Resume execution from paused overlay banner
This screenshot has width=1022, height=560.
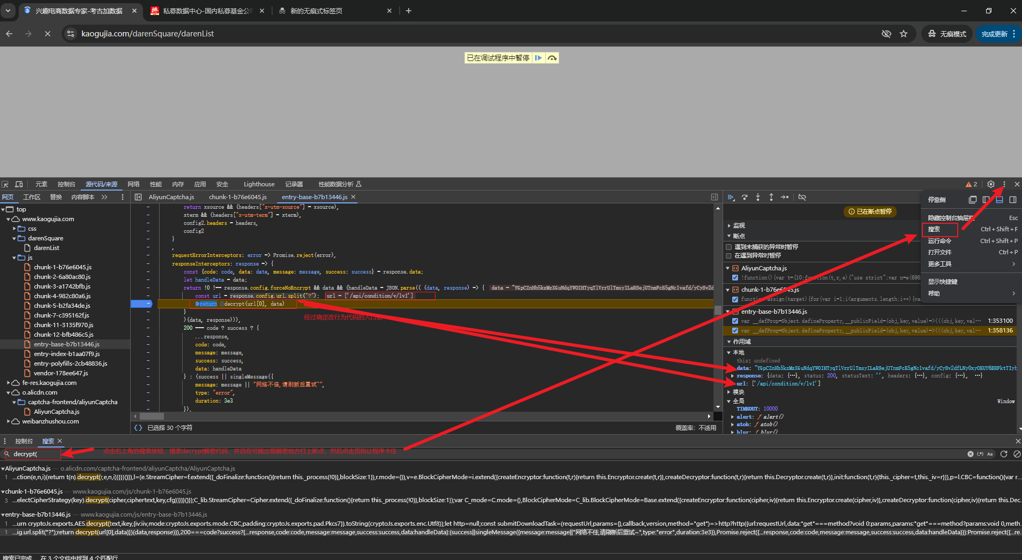539,58
